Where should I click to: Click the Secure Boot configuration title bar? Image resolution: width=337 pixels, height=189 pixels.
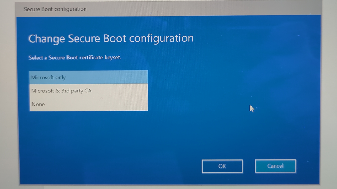pyautogui.click(x=55, y=9)
